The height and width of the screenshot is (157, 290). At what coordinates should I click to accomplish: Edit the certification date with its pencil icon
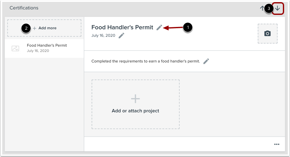(x=121, y=36)
